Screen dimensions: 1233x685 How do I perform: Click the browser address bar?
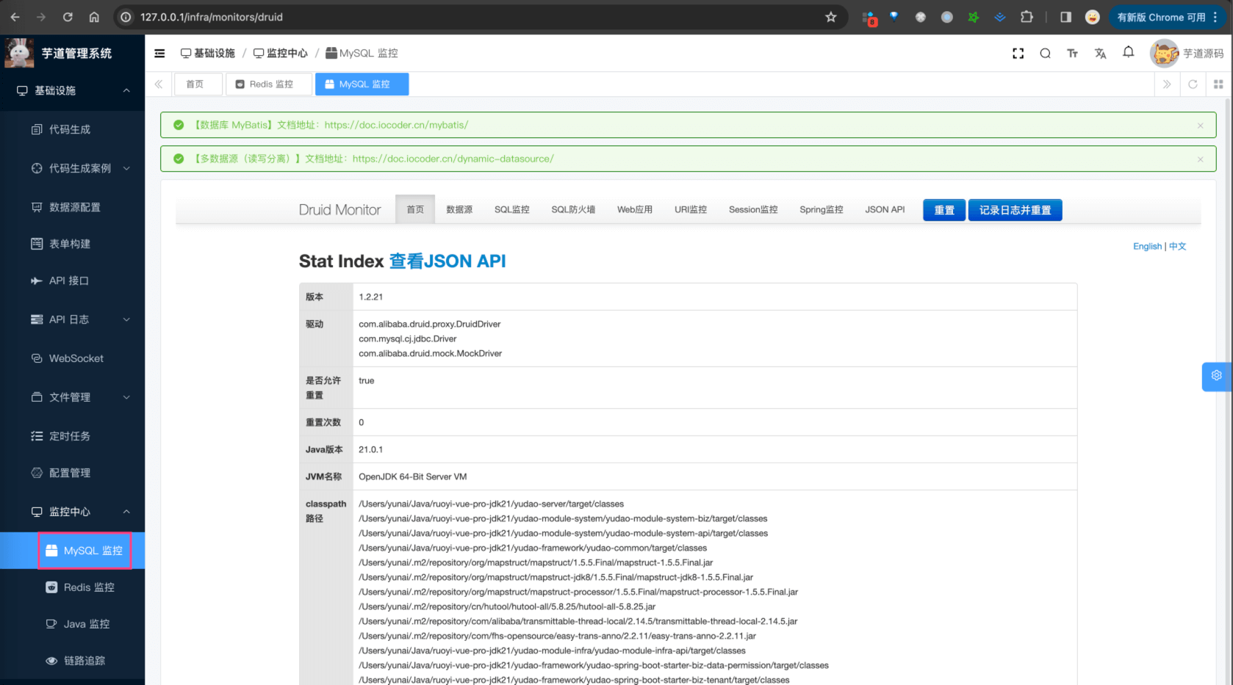pos(470,17)
